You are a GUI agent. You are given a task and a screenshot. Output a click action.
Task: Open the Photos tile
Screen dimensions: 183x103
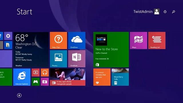pyautogui.click(x=58, y=59)
